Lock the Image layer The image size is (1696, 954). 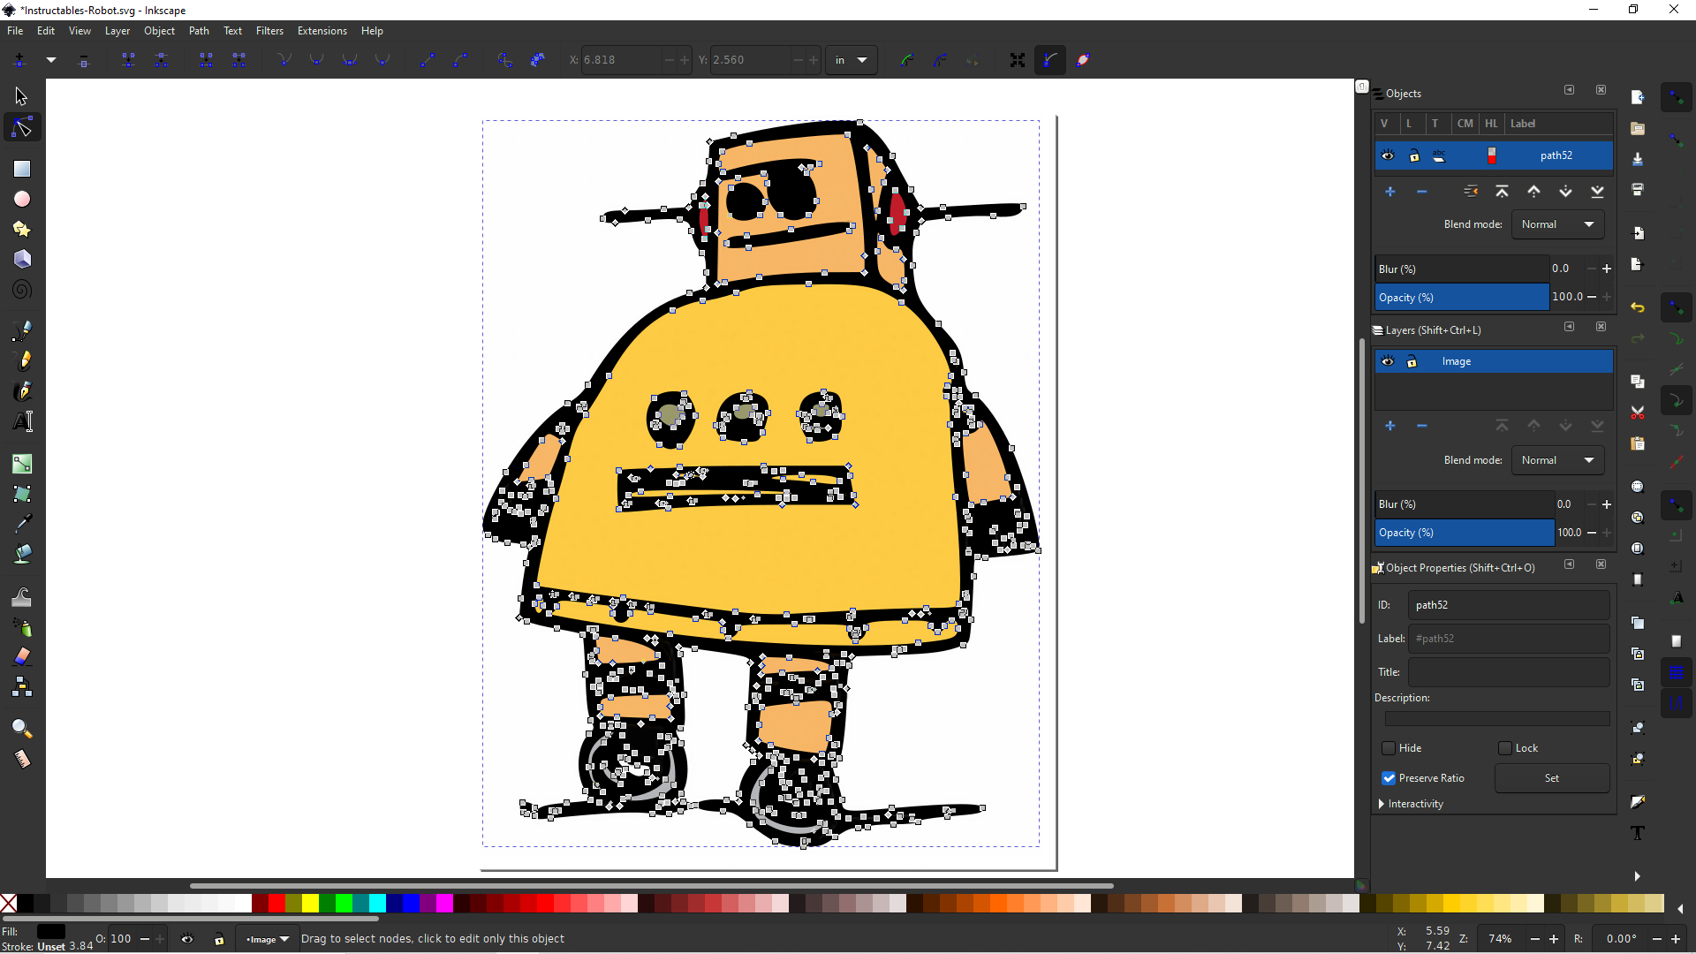tap(1413, 361)
